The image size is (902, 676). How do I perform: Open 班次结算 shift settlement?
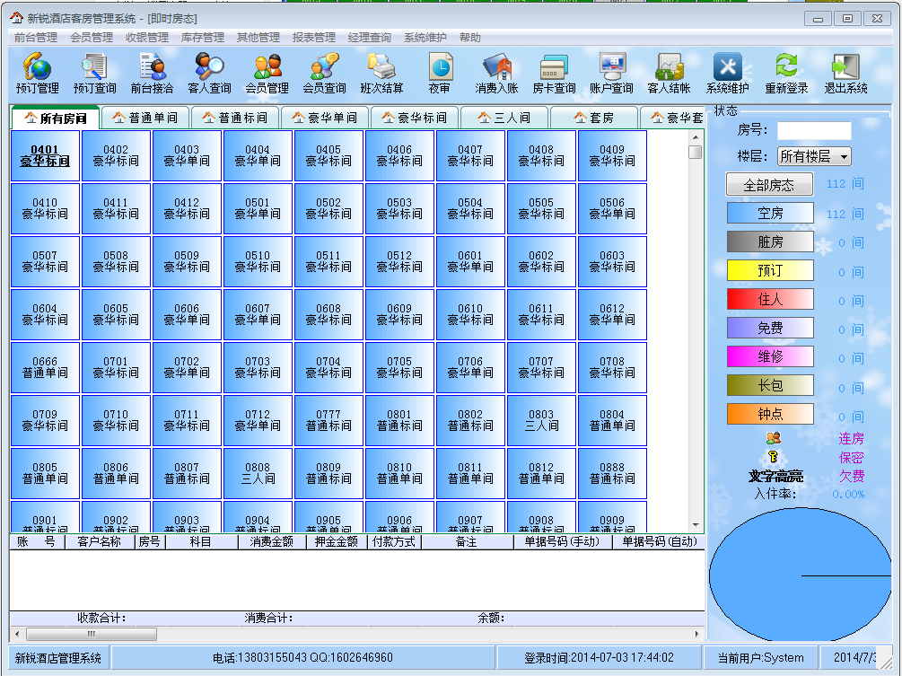382,73
